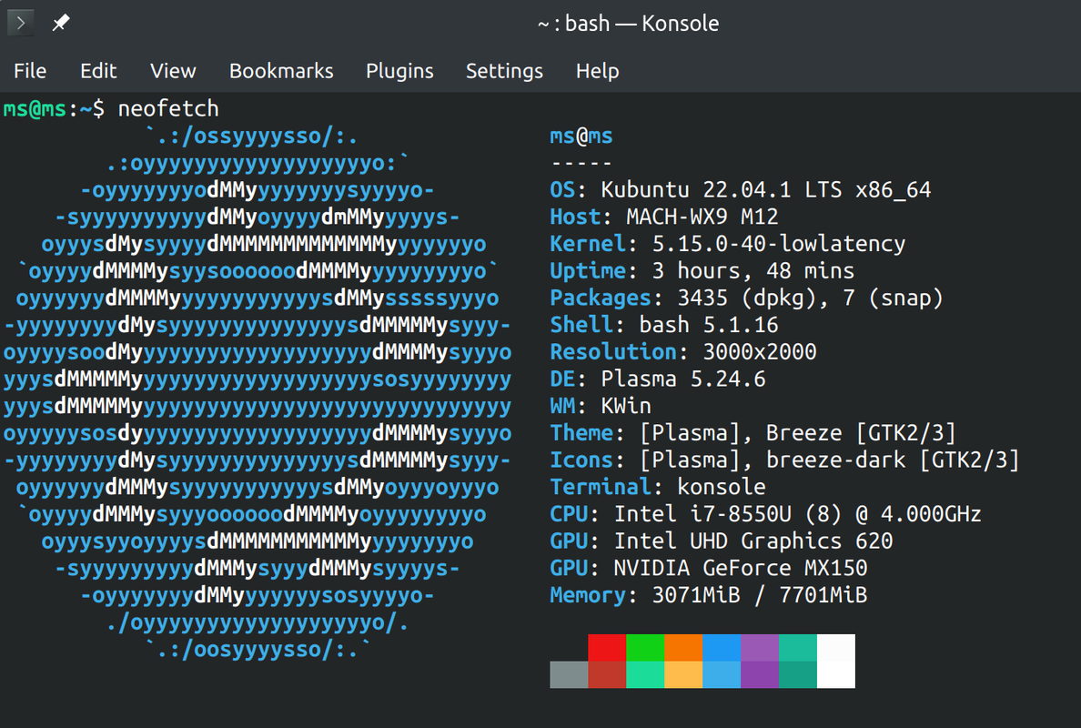Click the 'Memory' label in neofetch output

[588, 595]
